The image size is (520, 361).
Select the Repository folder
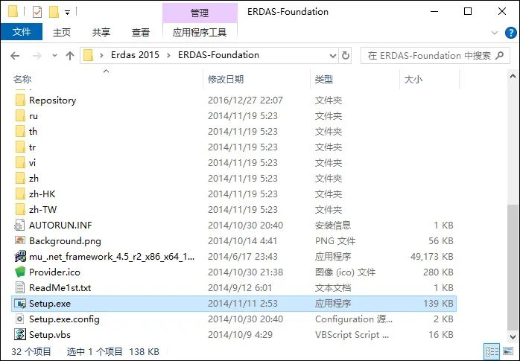coord(52,100)
